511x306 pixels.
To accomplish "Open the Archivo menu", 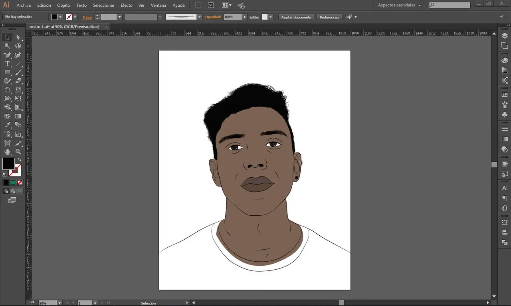I will [x=24, y=5].
